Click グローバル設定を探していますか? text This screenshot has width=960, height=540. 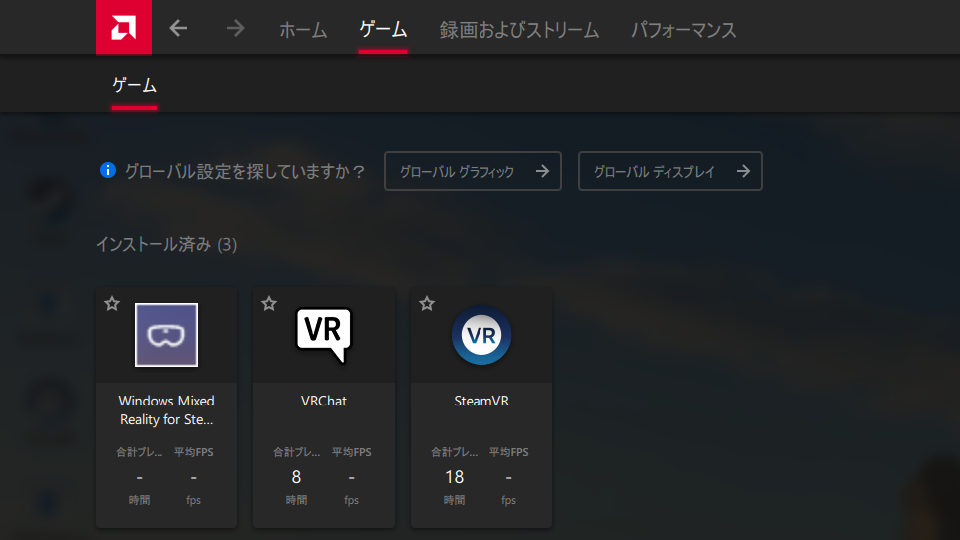point(245,171)
